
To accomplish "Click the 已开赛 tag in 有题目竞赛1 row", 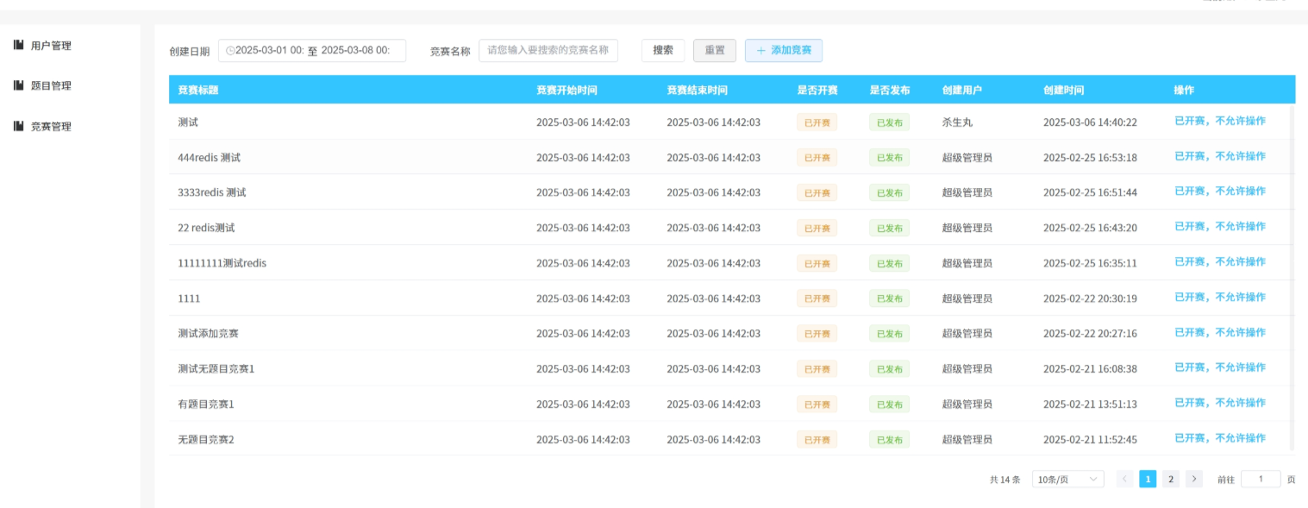I will pyautogui.click(x=817, y=405).
